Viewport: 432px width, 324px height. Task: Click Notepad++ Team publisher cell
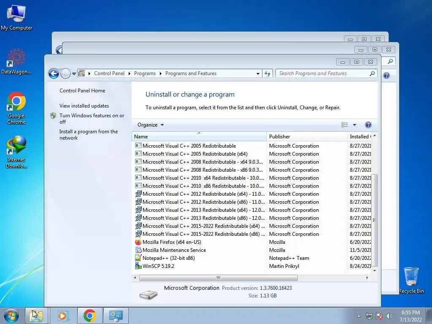(x=289, y=258)
